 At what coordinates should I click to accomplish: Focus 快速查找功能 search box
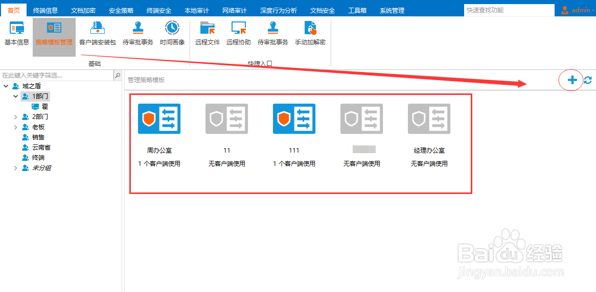(509, 11)
